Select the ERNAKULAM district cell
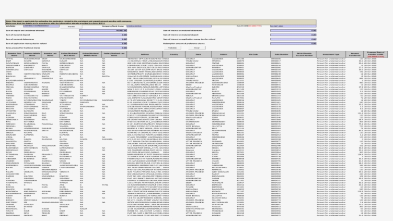This screenshot has width=393, height=221. [x=223, y=96]
